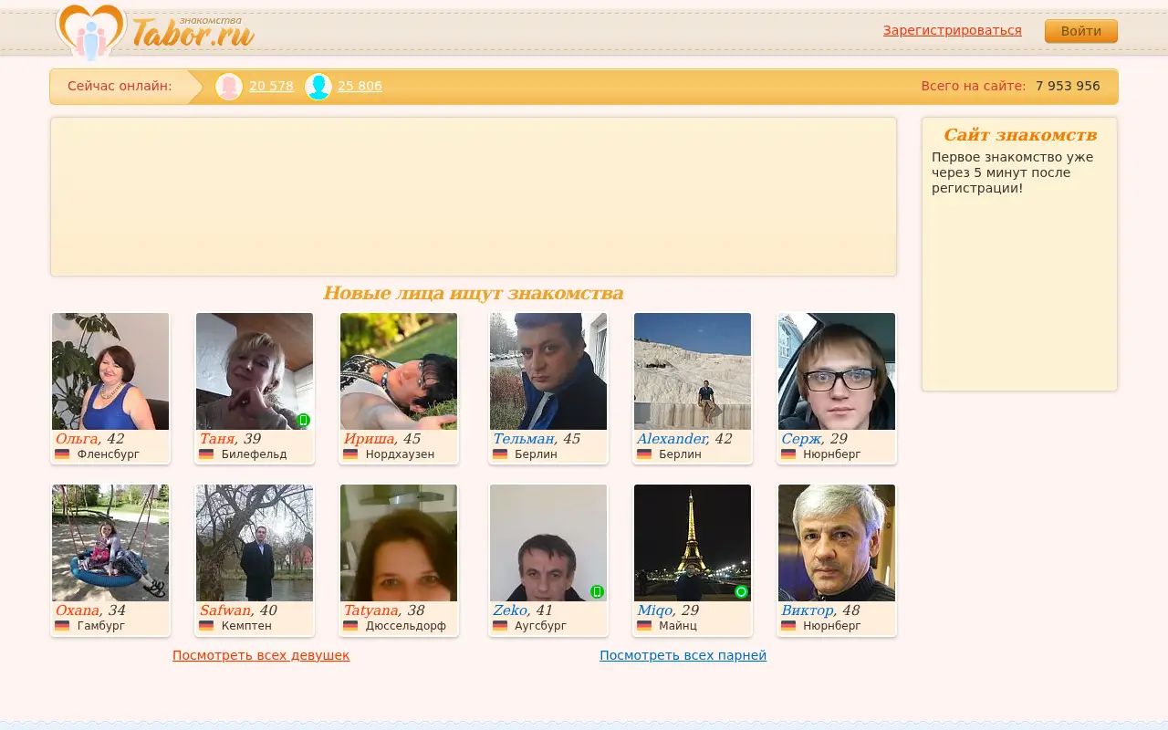
Task: Click the cyan male online icon
Action: (318, 87)
